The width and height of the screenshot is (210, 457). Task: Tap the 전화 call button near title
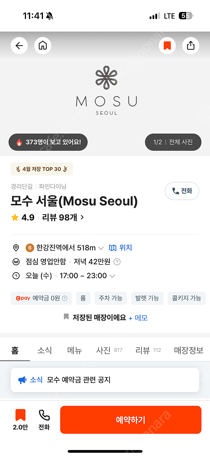click(182, 191)
